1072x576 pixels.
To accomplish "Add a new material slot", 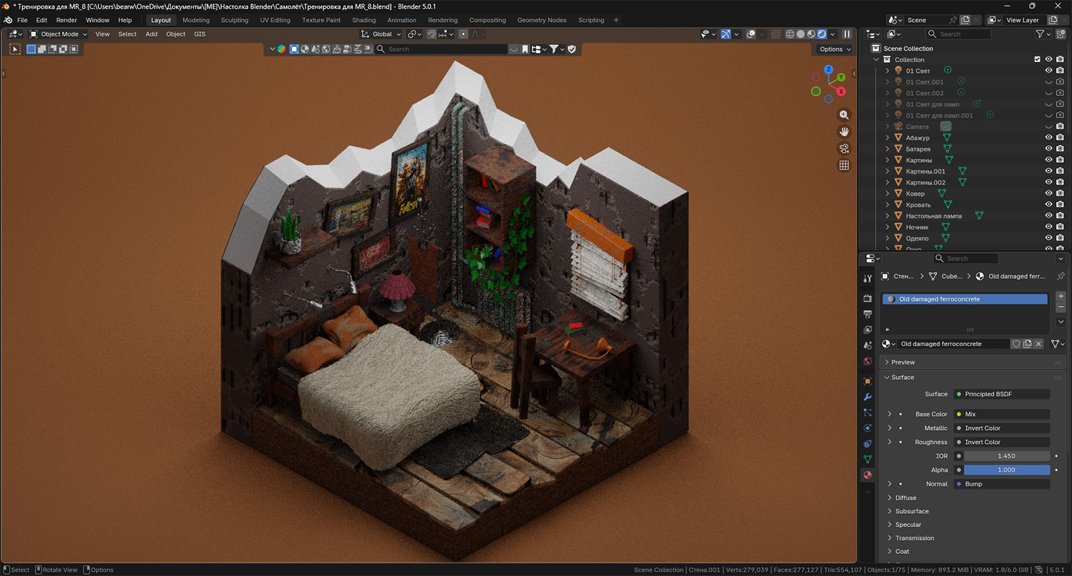I will point(1061,296).
